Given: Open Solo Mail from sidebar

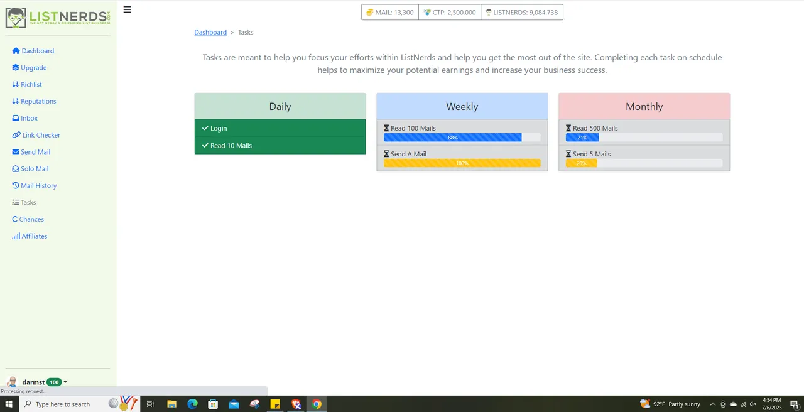Looking at the screenshot, I should coord(34,169).
